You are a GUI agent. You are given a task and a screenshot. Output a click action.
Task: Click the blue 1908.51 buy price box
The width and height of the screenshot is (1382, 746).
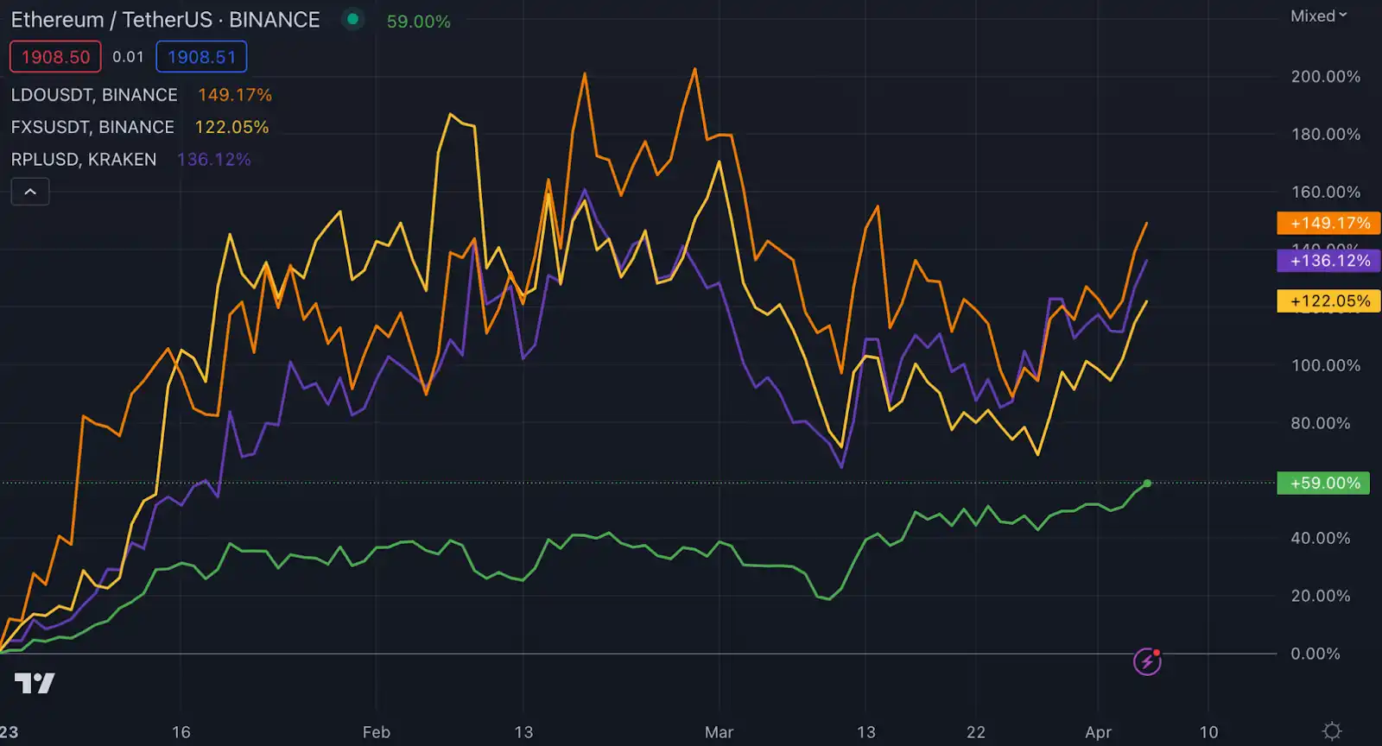[x=201, y=57]
